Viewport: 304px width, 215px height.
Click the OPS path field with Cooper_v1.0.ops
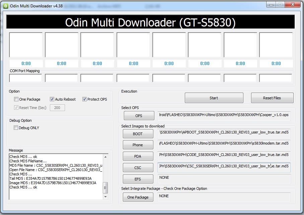click(x=224, y=116)
